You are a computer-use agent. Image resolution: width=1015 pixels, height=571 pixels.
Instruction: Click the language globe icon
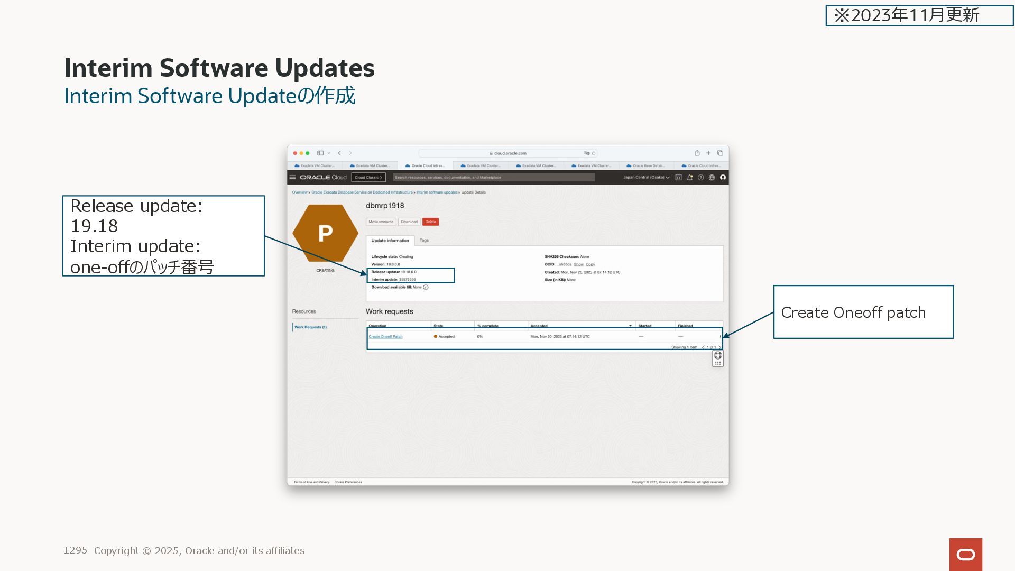click(x=712, y=178)
